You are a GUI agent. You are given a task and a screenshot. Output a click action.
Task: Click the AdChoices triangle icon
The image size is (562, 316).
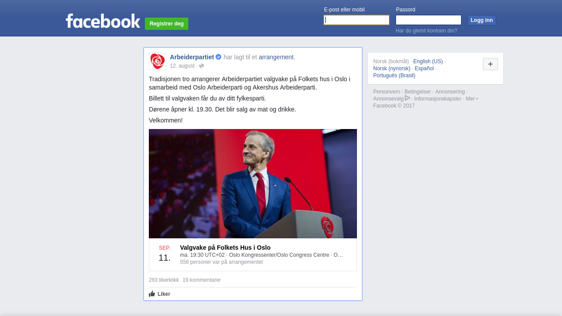pyautogui.click(x=407, y=98)
